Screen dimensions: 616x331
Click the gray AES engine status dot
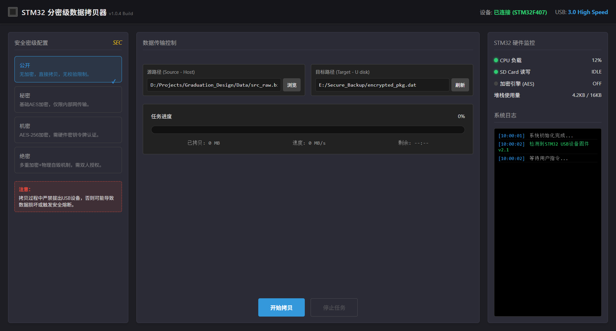[496, 84]
